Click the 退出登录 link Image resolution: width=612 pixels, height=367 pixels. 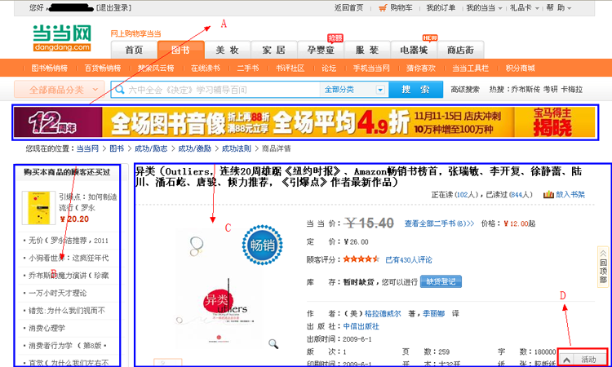[x=114, y=8]
